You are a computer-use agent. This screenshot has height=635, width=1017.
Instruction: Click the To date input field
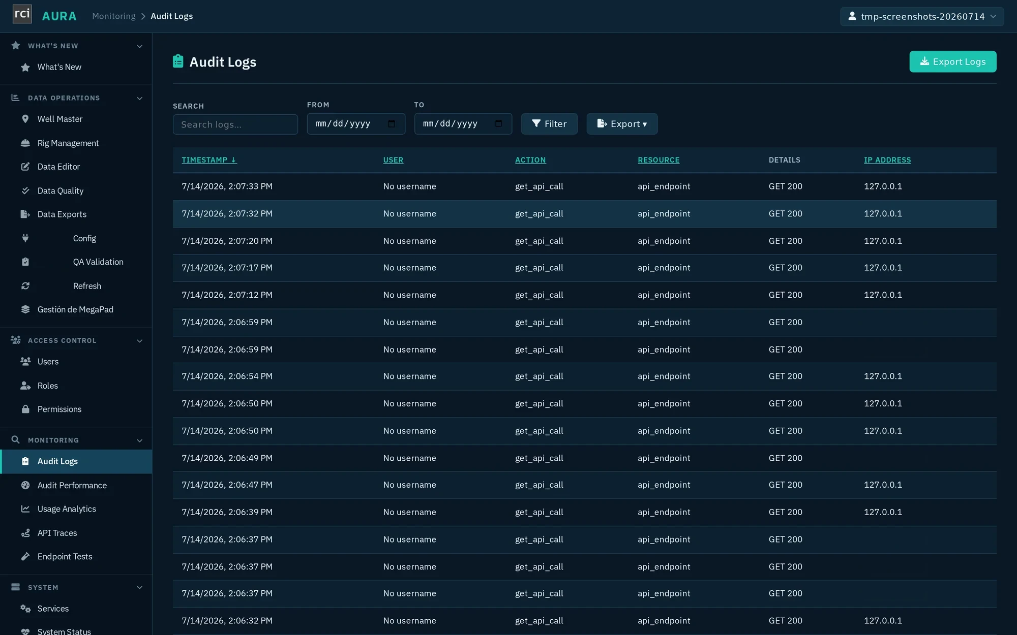(463, 124)
